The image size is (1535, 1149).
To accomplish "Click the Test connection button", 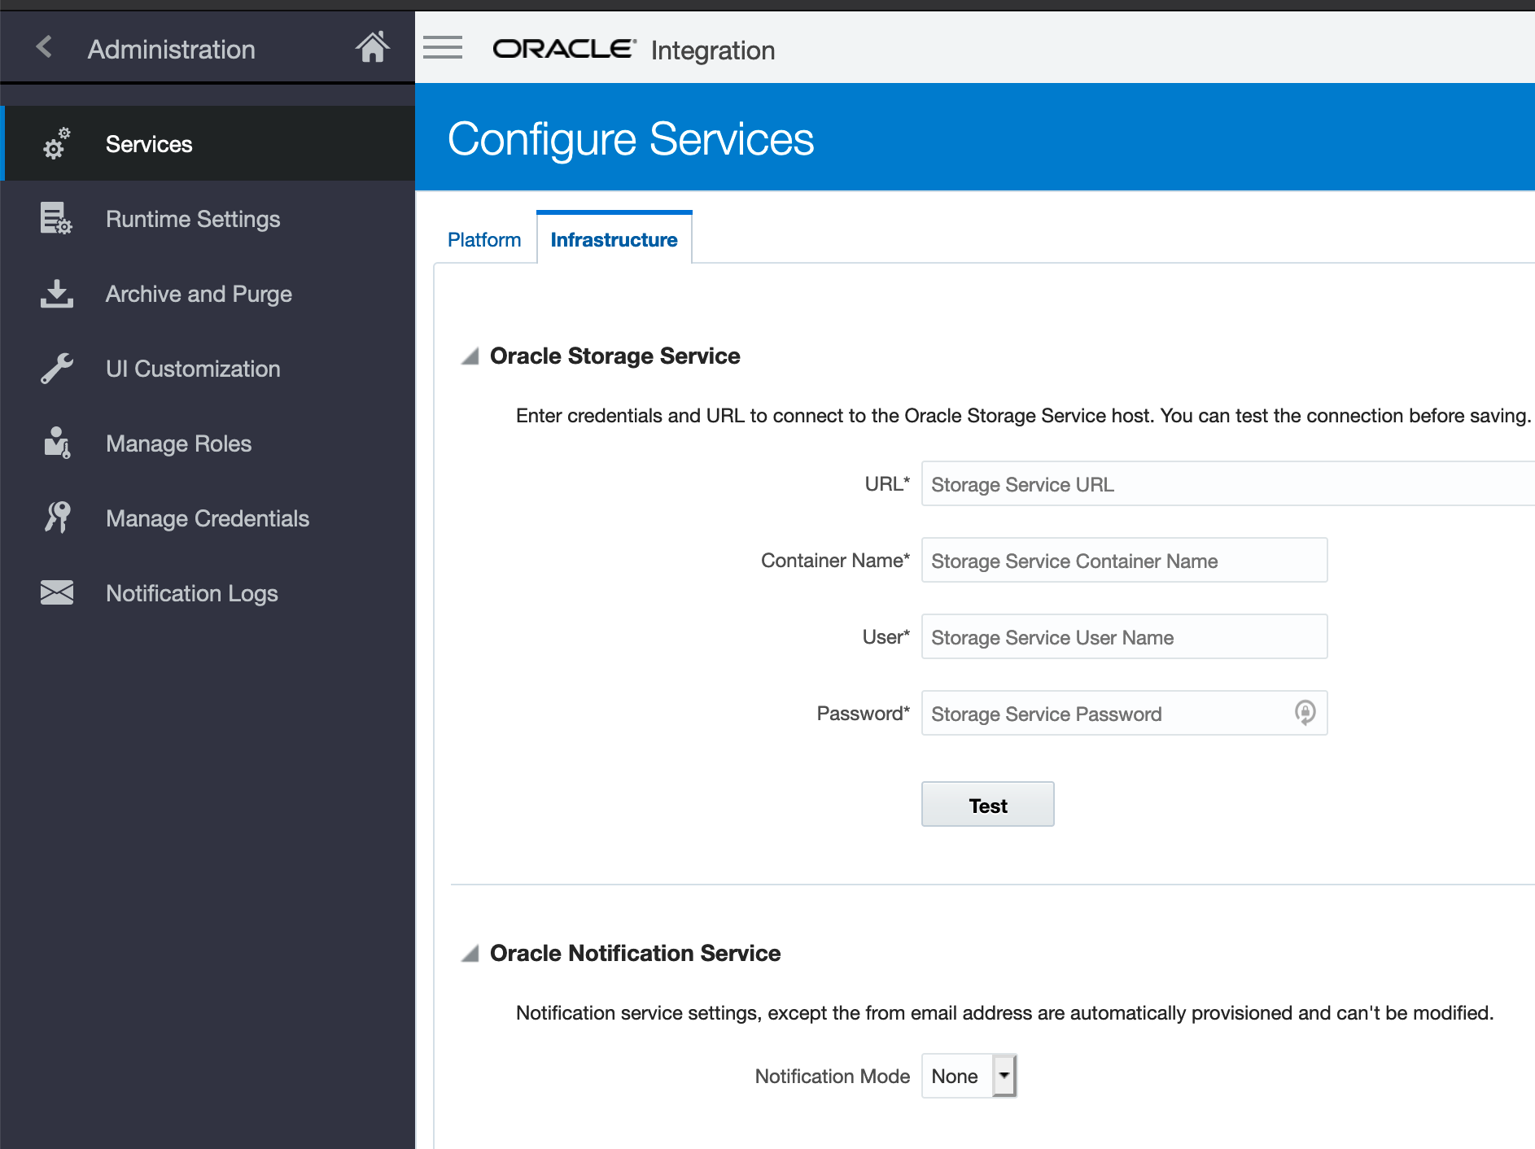I will [987, 804].
